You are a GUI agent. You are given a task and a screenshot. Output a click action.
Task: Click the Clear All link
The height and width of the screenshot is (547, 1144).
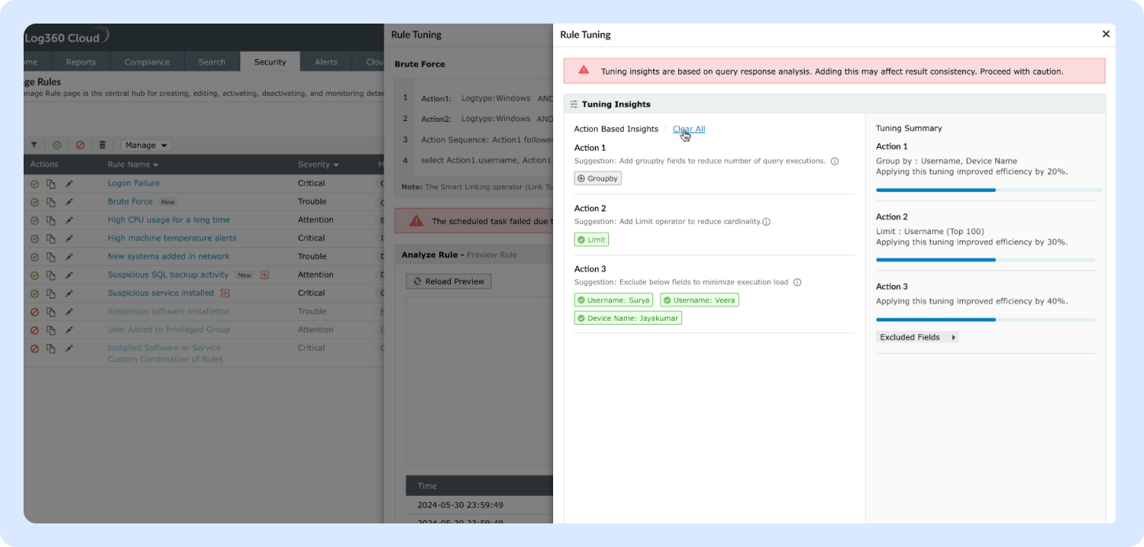tap(688, 129)
